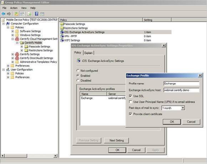Click the Profile name input field
The image size is (207, 164).
[181, 83]
